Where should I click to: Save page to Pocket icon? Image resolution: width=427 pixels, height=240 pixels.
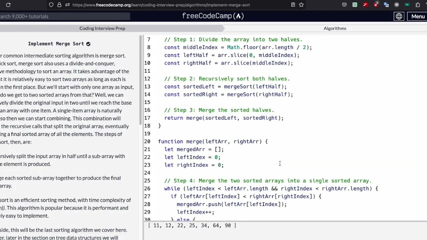point(344,5)
